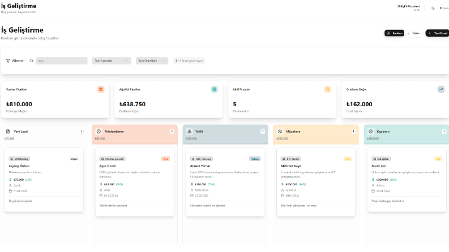Click the Toplam Pipeline briefcase icon
Image resolution: width=449 pixels, height=252 pixels.
(x=101, y=89)
